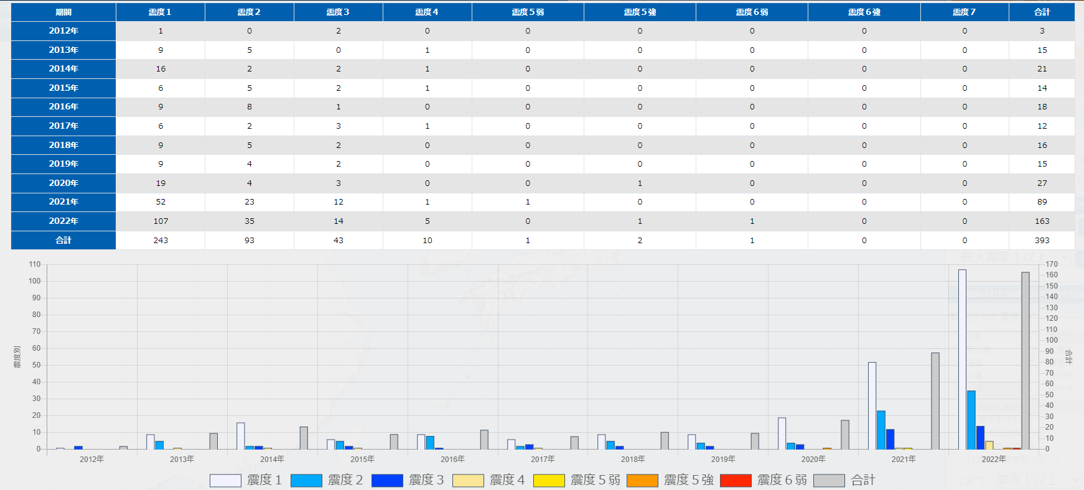Click the 2012年 x-axis label on chart

coord(91,459)
